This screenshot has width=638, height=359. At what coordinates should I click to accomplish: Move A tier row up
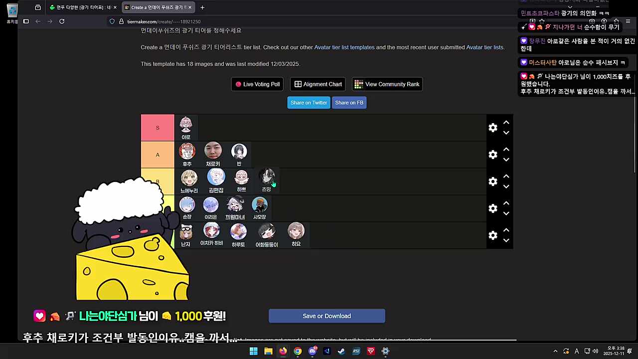pyautogui.click(x=506, y=150)
